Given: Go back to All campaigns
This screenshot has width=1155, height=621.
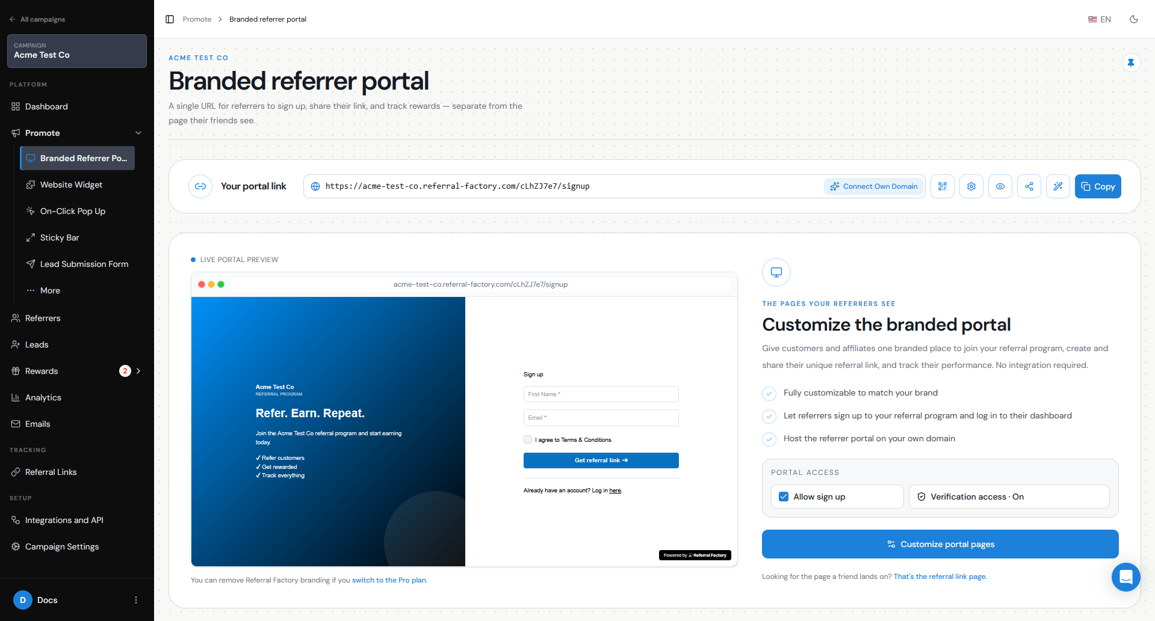Looking at the screenshot, I should 37,19.
